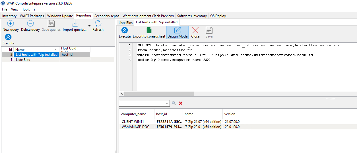The height and width of the screenshot is (153, 357).
Task: Clear the filter with red X
Action: 181,103
